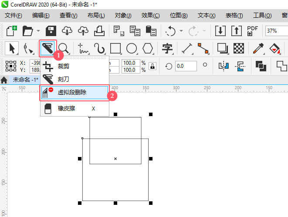Click the Y position field

(35, 70)
